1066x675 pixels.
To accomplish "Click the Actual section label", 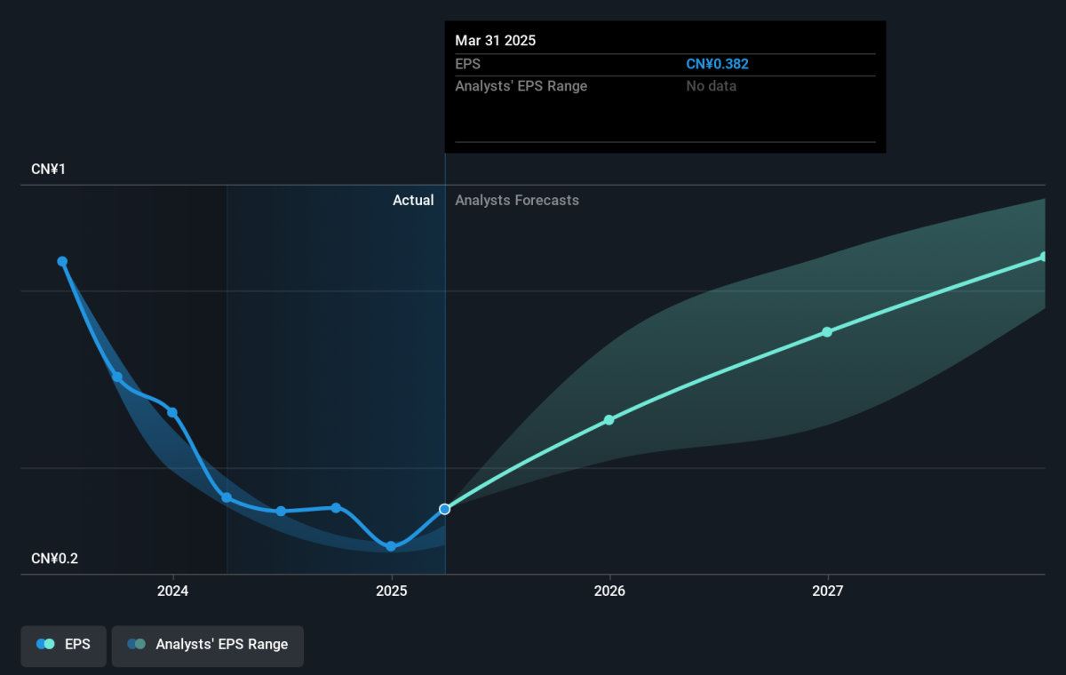I will click(413, 201).
